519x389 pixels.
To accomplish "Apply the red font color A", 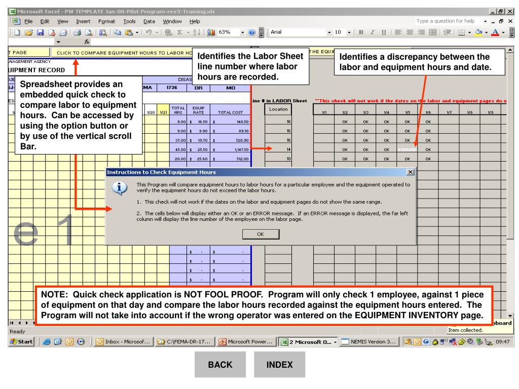I will point(495,32).
